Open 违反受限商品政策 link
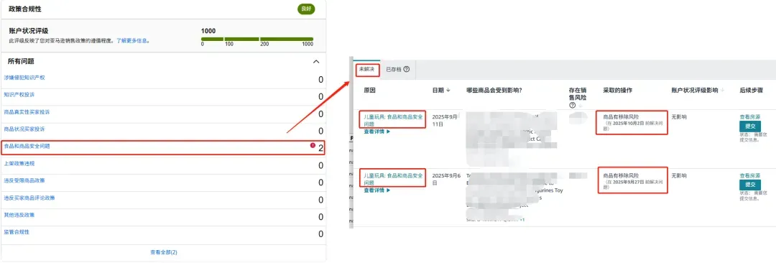The height and width of the screenshot is (263, 776). tap(24, 180)
